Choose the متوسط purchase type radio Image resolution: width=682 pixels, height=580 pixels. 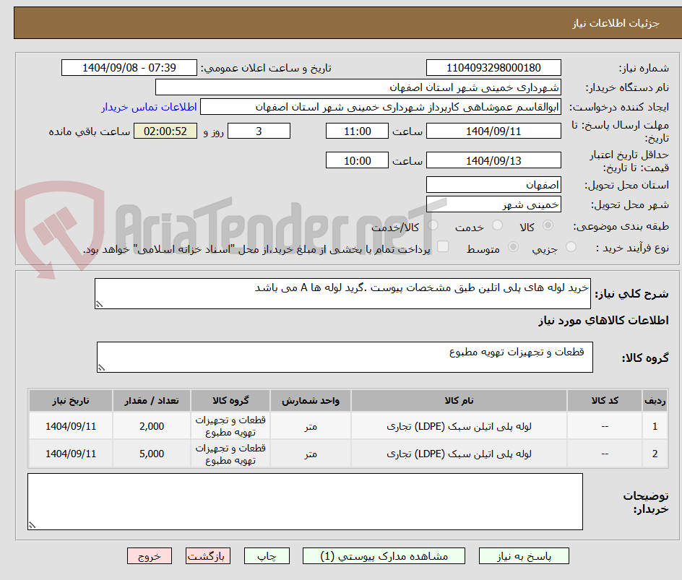click(513, 247)
